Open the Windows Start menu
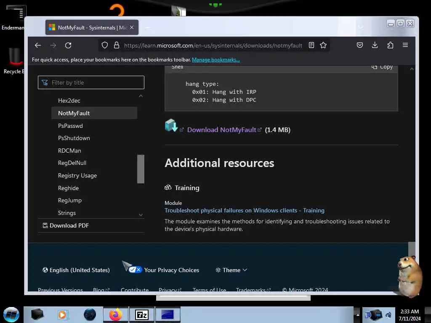Screen dimensions: 431x323 pyautogui.click(x=11, y=315)
